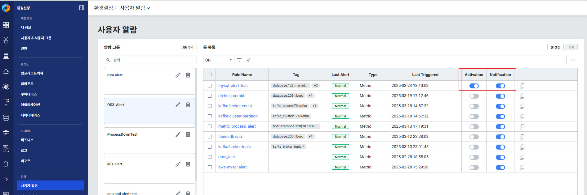587x195 pixels.
Task: Open the bell alarm icon in left rail
Action: click(6, 164)
